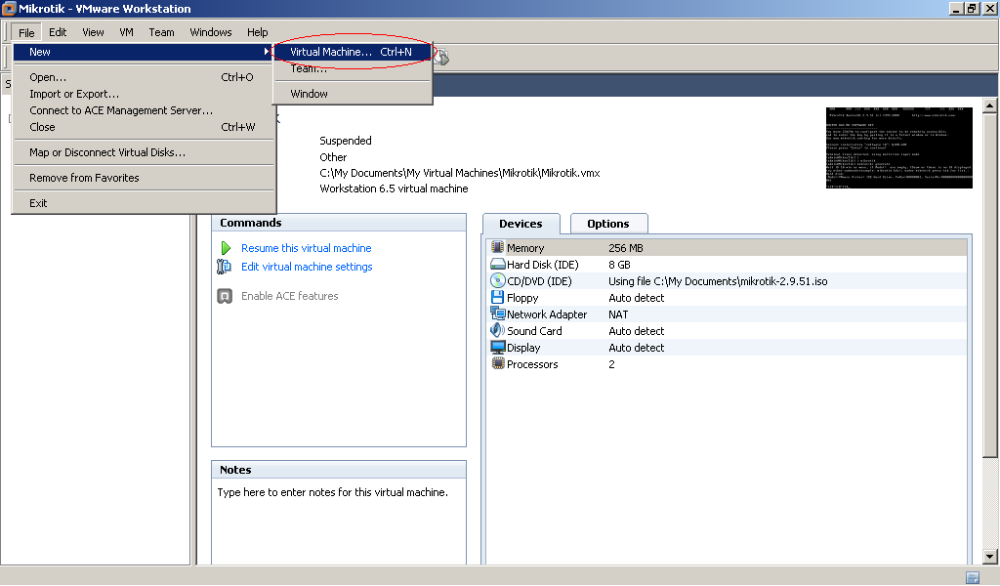Select the Processors value 2
Screen dimensions: 1000x586
611,364
